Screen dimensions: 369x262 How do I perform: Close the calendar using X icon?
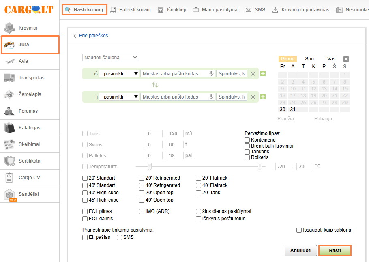[x=346, y=59]
